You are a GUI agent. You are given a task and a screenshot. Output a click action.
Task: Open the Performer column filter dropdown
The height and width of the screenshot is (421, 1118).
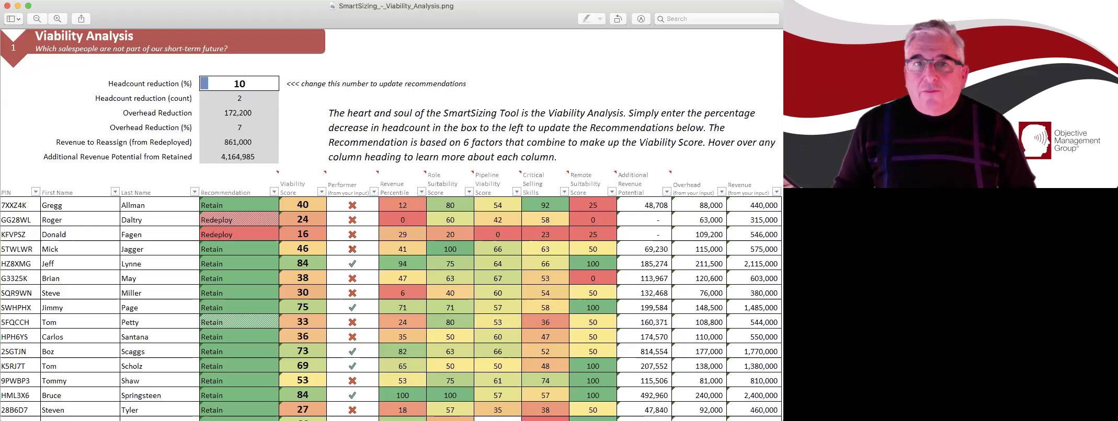click(374, 192)
